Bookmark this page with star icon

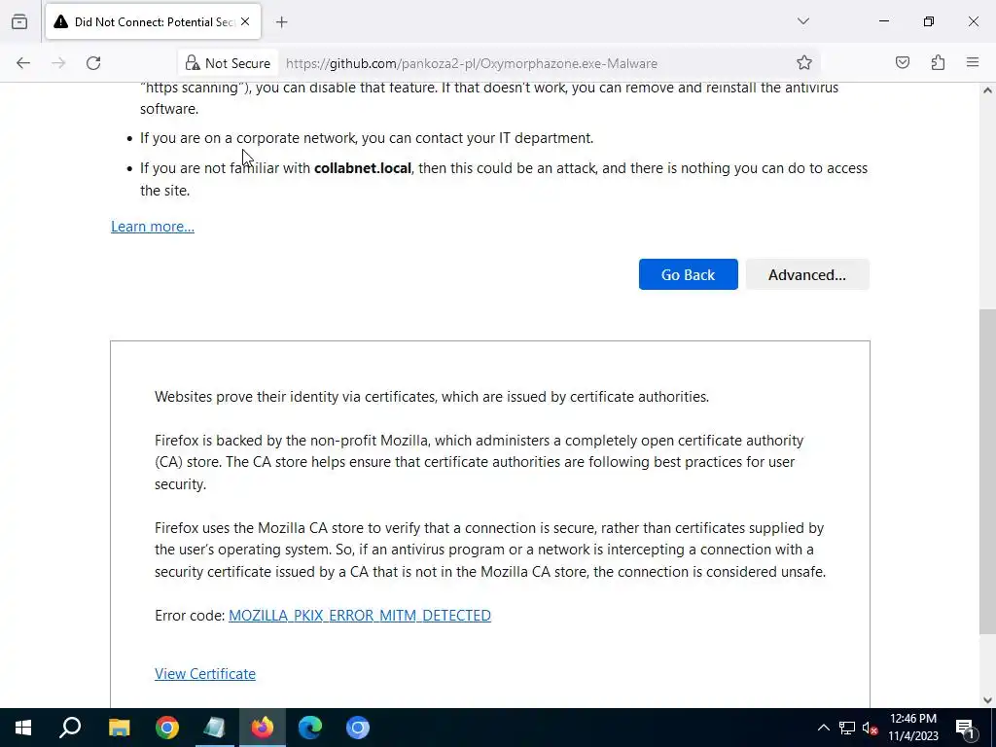pyautogui.click(x=804, y=62)
